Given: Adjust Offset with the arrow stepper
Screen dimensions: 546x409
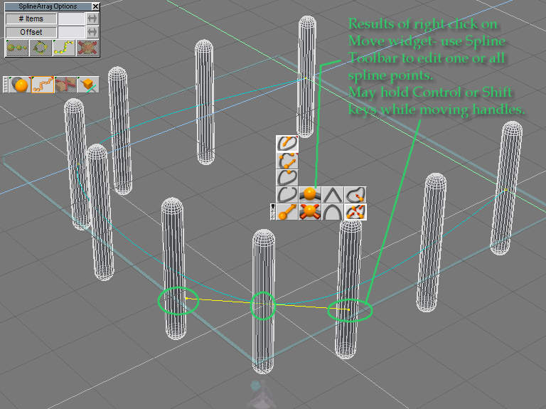Looking at the screenshot, I should click(x=92, y=32).
